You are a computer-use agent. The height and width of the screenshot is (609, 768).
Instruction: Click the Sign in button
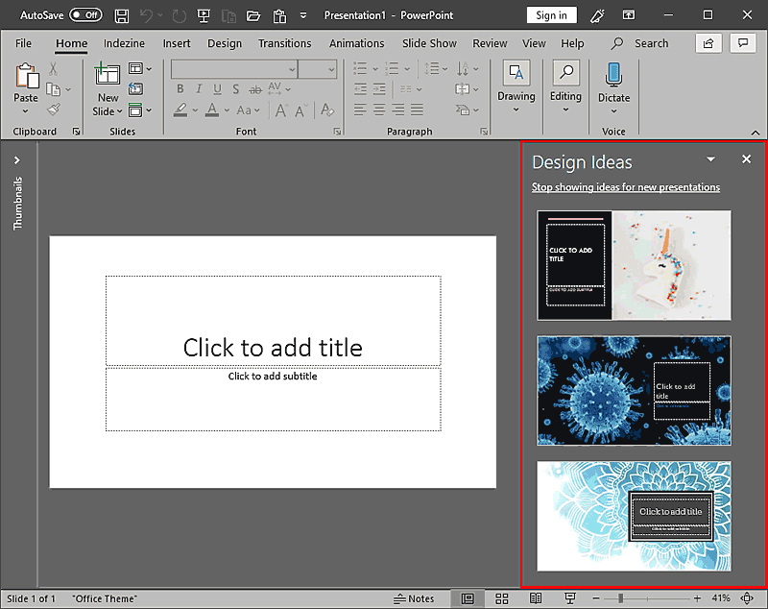pos(550,15)
